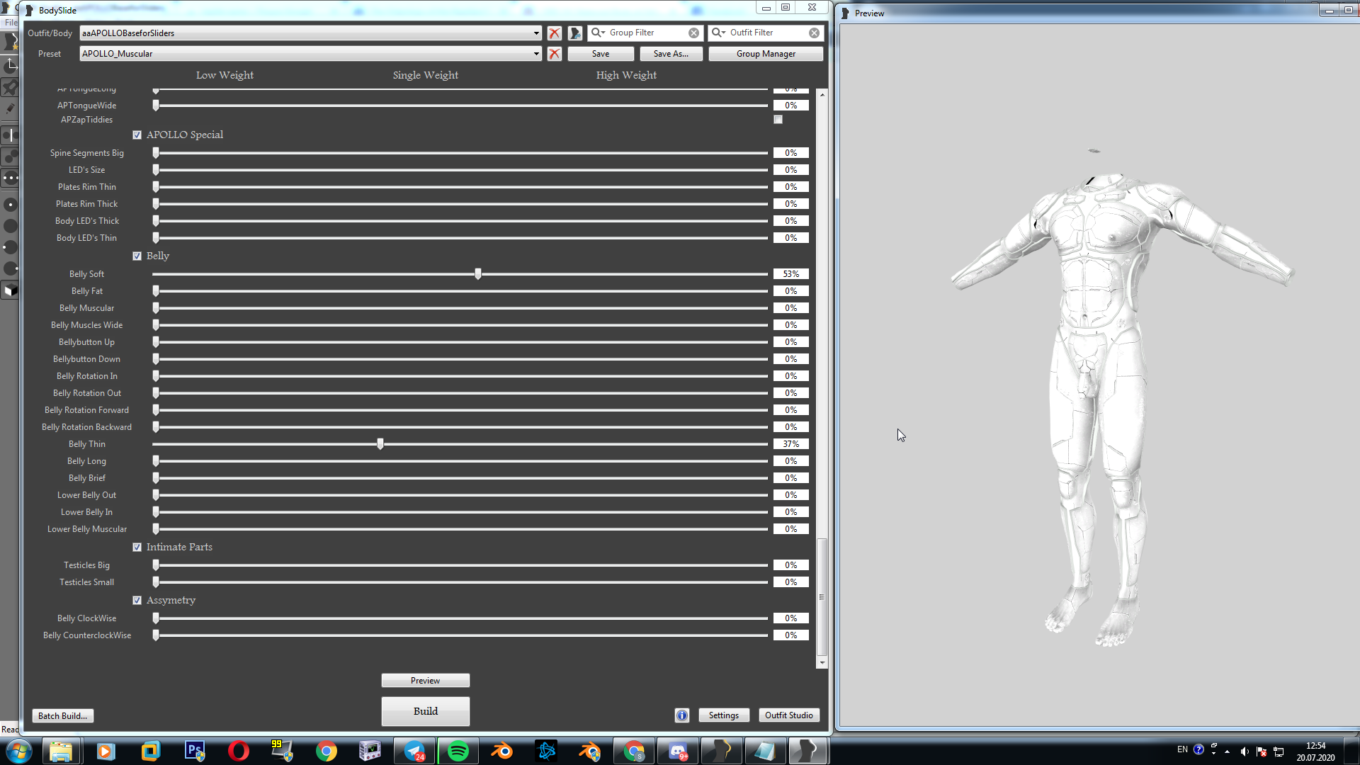
Task: Click the Belly CounterclockWise label
Action: pyautogui.click(x=87, y=635)
